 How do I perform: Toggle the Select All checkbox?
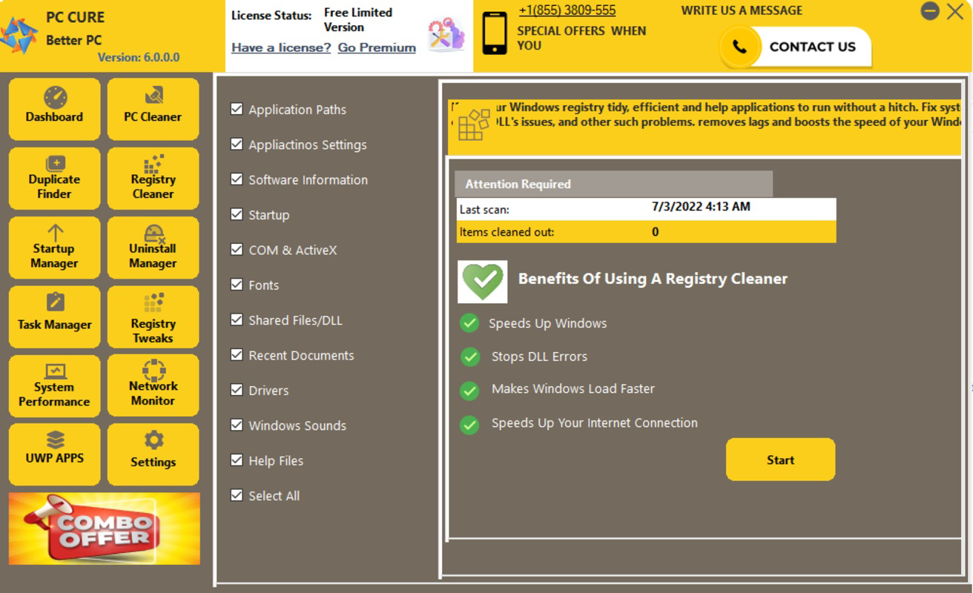click(237, 494)
